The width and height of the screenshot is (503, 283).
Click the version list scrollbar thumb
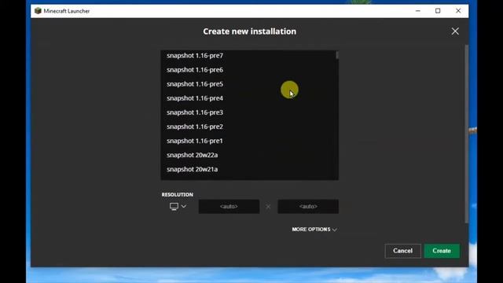[x=337, y=55]
